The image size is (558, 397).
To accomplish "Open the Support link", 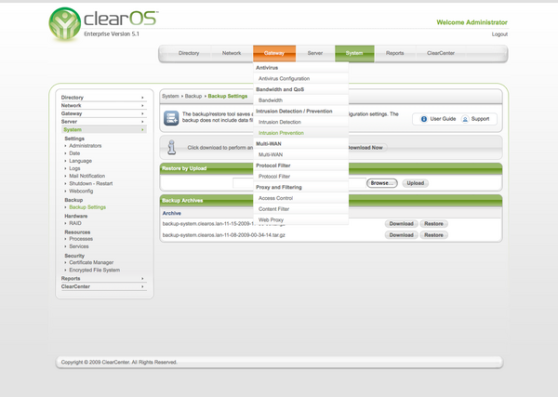I will click(480, 119).
